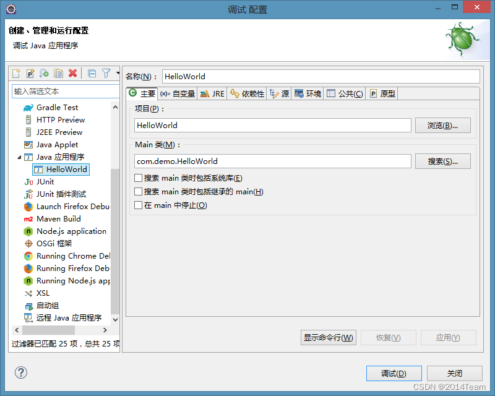This screenshot has width=495, height=396.
Task: Click the export launch configuration icon
Action: pos(44,73)
